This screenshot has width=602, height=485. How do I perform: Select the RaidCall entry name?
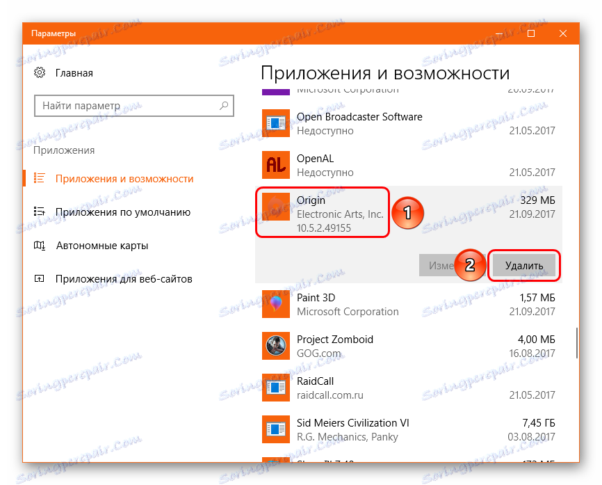click(x=315, y=381)
